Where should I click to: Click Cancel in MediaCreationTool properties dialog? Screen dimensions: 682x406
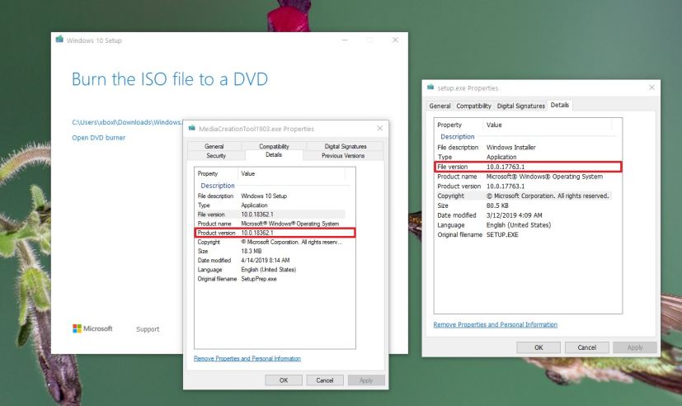pos(325,380)
